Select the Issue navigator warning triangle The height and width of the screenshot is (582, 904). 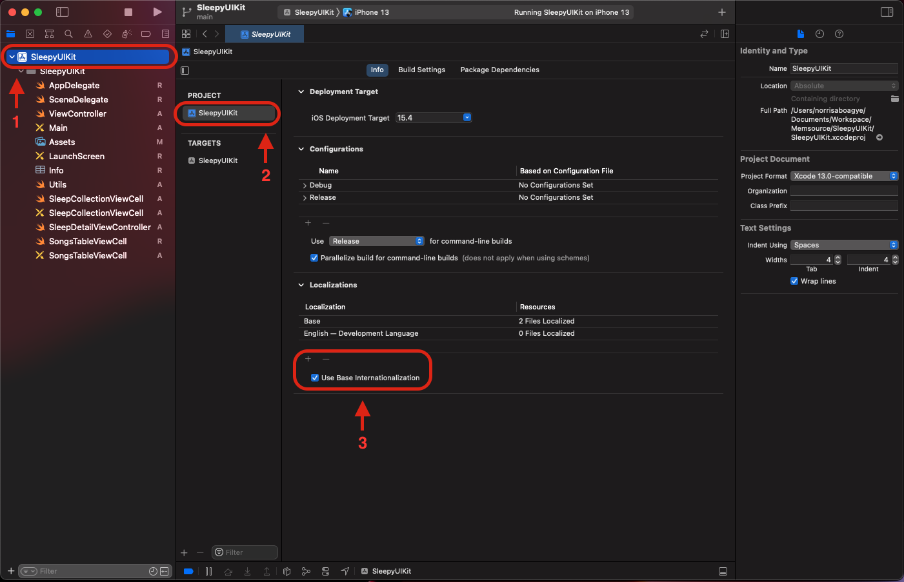coord(87,34)
